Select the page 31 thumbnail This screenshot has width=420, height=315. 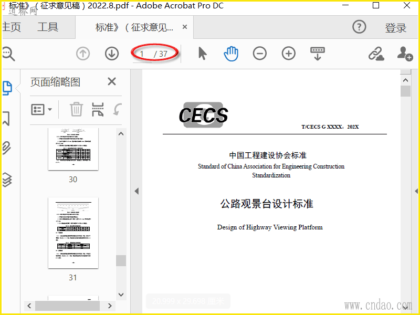point(73,233)
